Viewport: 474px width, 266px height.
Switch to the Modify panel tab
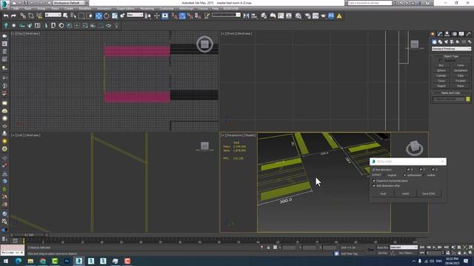point(440,34)
